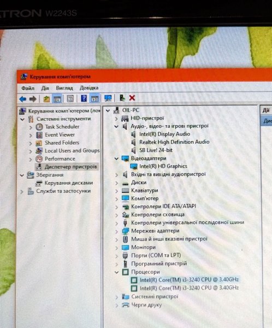Click the Системні пристрої folder icon

[x=126, y=296]
